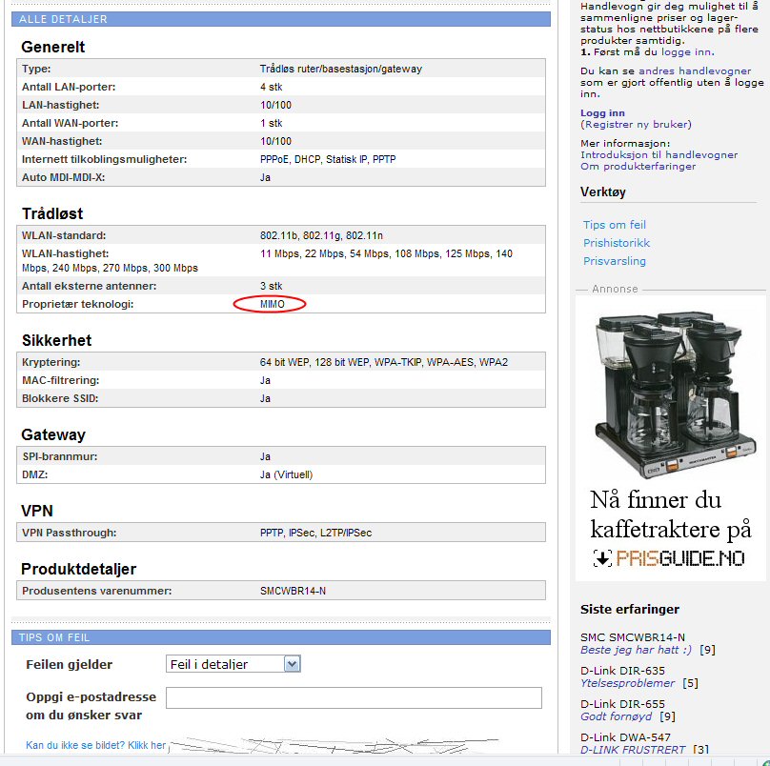The height and width of the screenshot is (766, 770).
Task: Click the 'MAC-filtrering:' label
Action: pyautogui.click(x=60, y=380)
